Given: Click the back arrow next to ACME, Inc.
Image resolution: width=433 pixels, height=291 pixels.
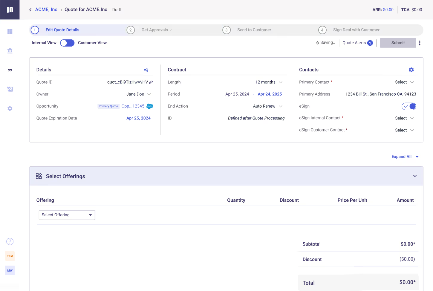Looking at the screenshot, I should pyautogui.click(x=30, y=10).
